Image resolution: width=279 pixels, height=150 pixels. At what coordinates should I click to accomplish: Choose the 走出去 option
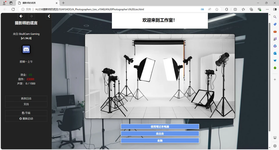[x=160, y=134]
